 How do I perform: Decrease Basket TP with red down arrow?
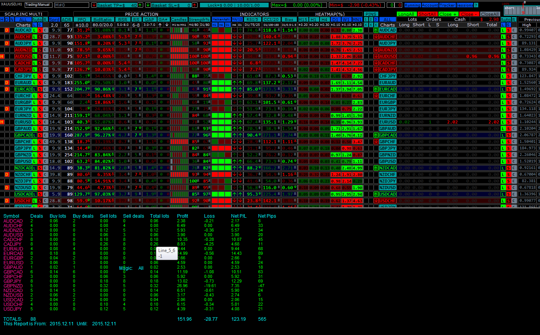[94, 5]
